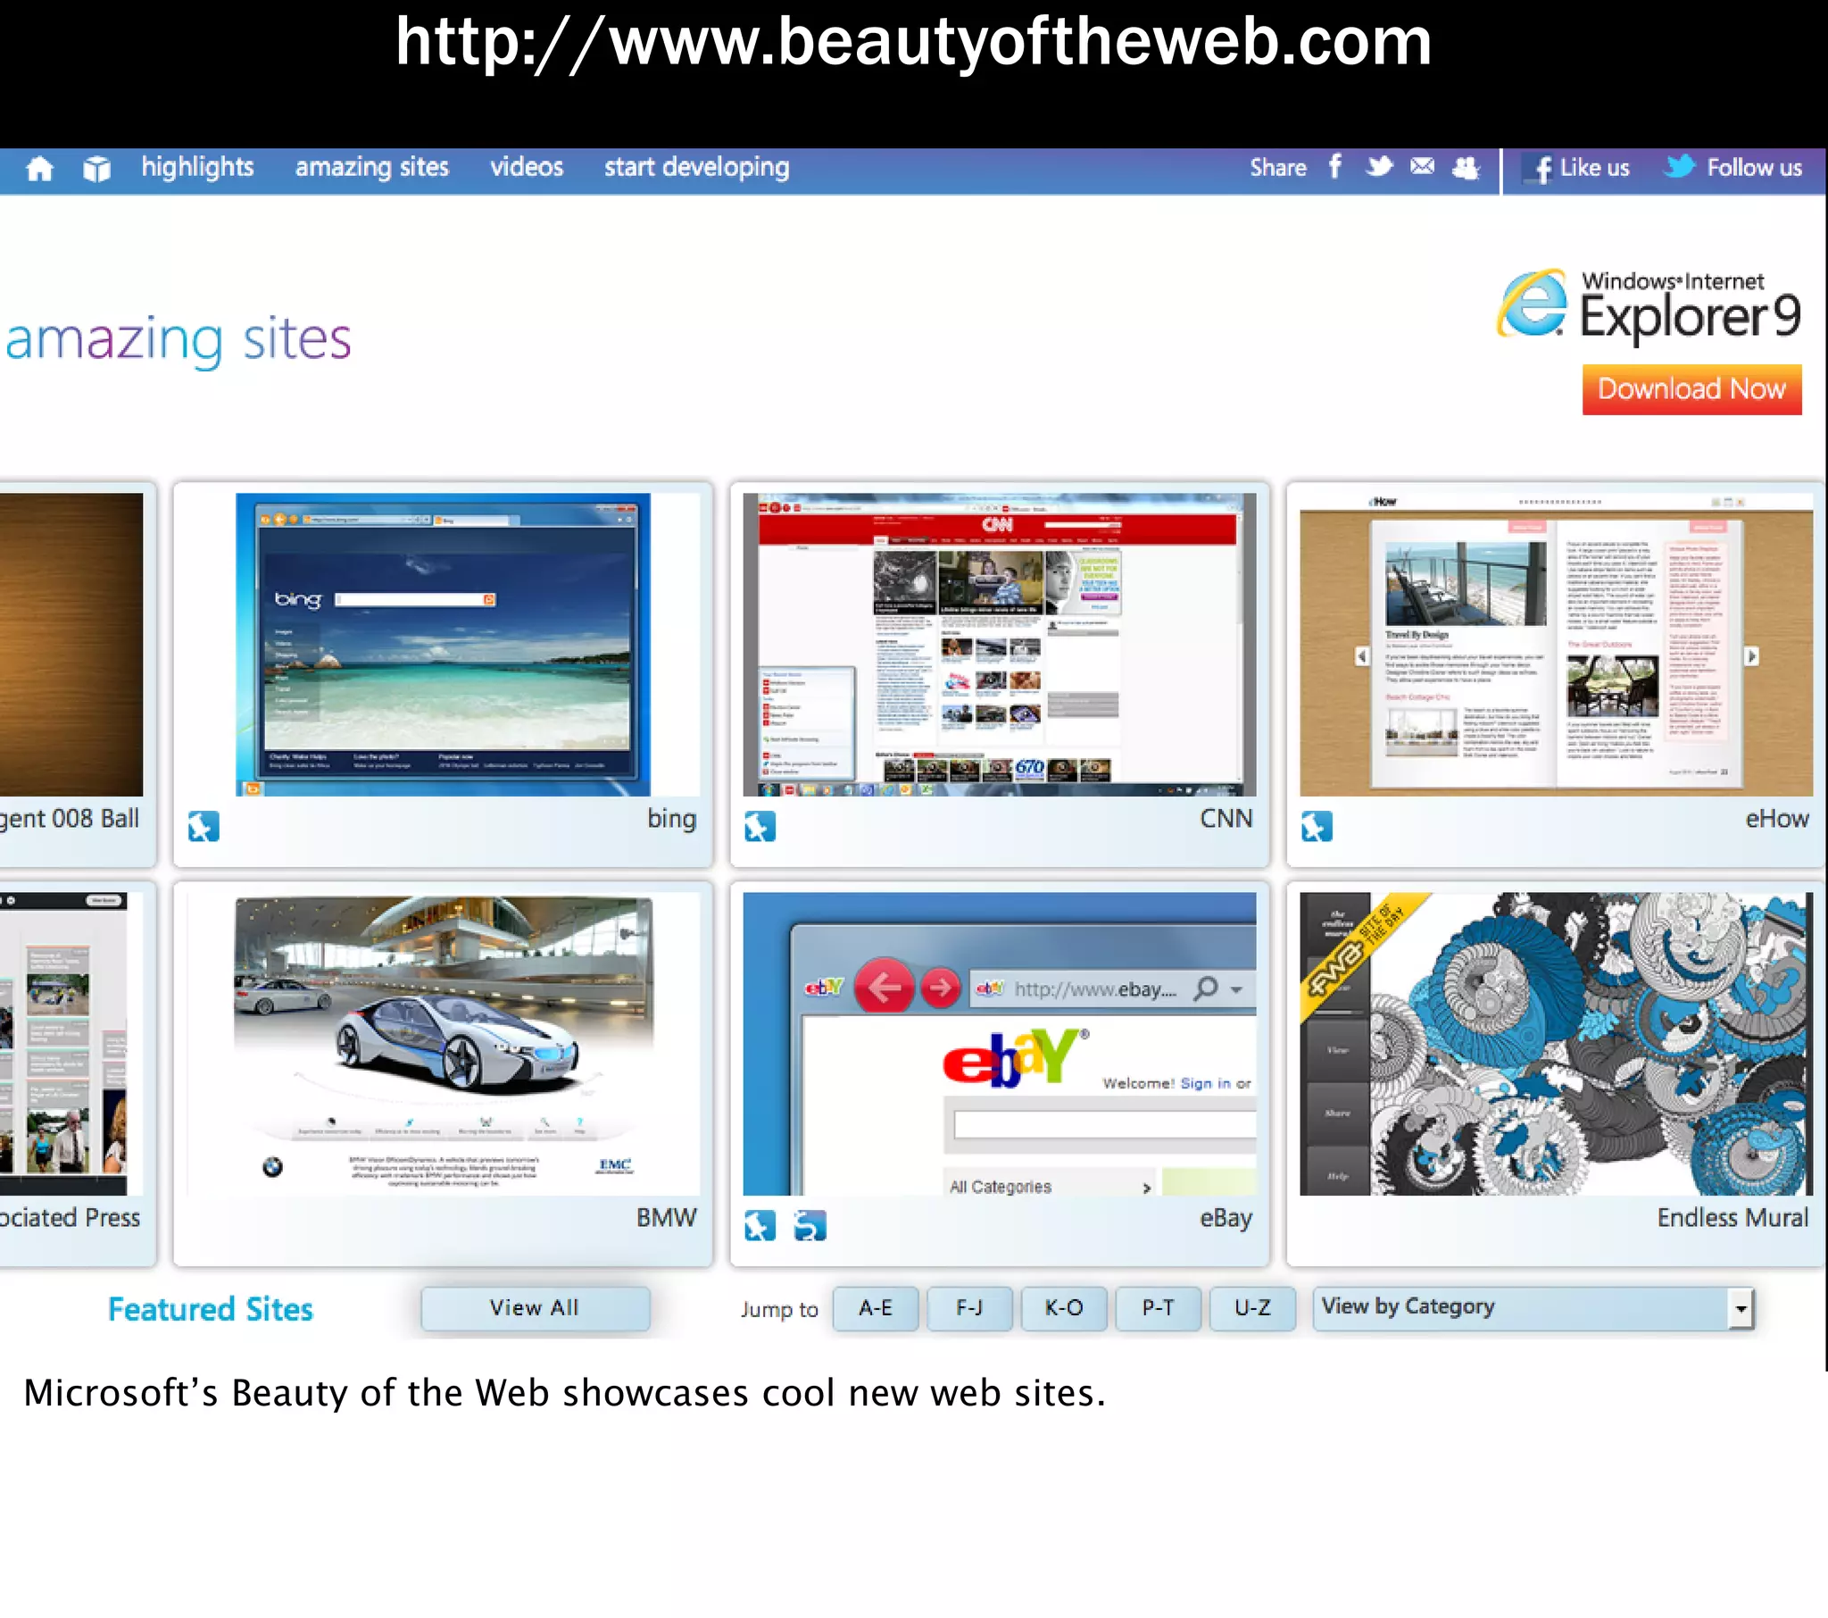Image resolution: width=1828 pixels, height=1618 pixels.
Task: Open start developing menu item
Action: pos(697,167)
